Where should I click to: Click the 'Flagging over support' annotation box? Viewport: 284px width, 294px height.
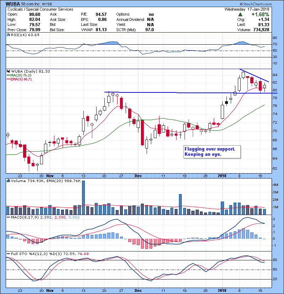tap(212, 152)
